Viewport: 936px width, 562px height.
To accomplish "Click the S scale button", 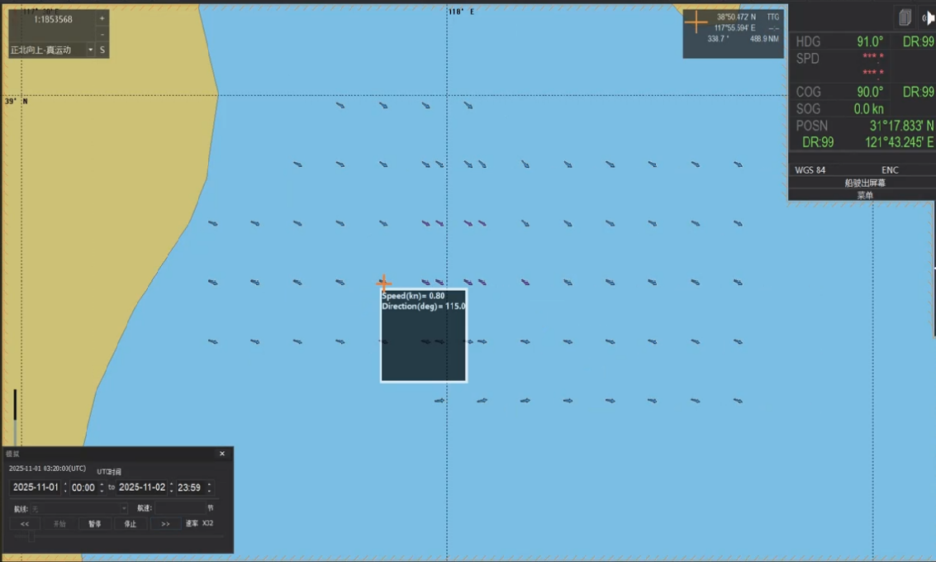I will pos(102,50).
